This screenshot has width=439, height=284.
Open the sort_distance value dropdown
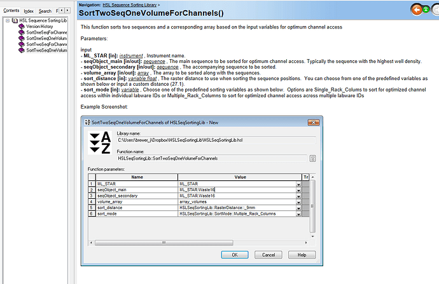[x=298, y=207]
